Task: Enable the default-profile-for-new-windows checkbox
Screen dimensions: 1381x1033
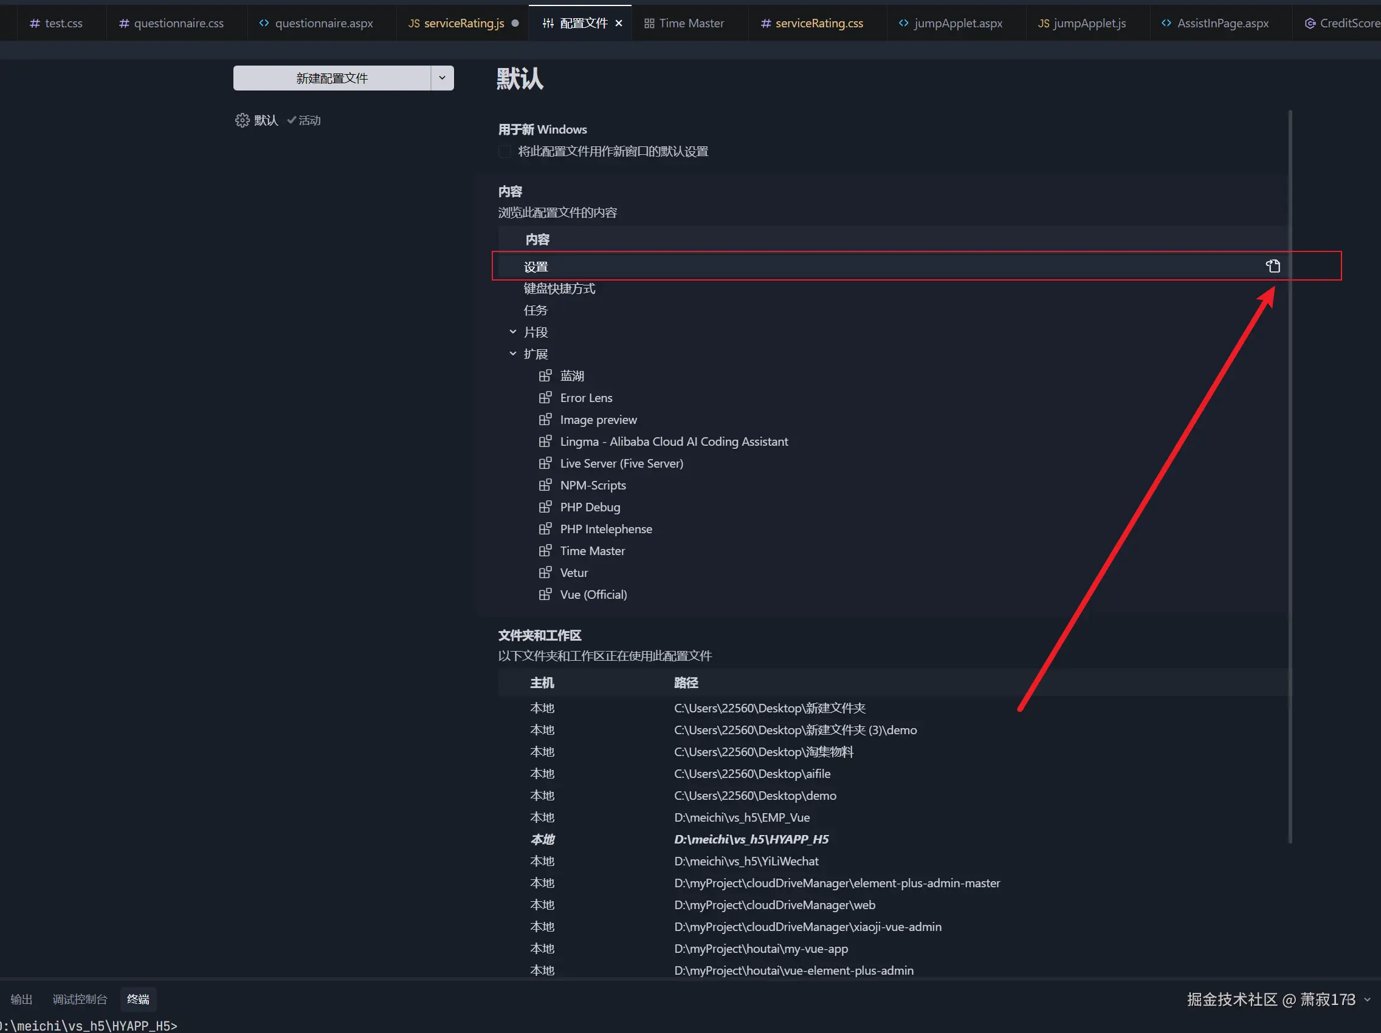Action: point(505,152)
